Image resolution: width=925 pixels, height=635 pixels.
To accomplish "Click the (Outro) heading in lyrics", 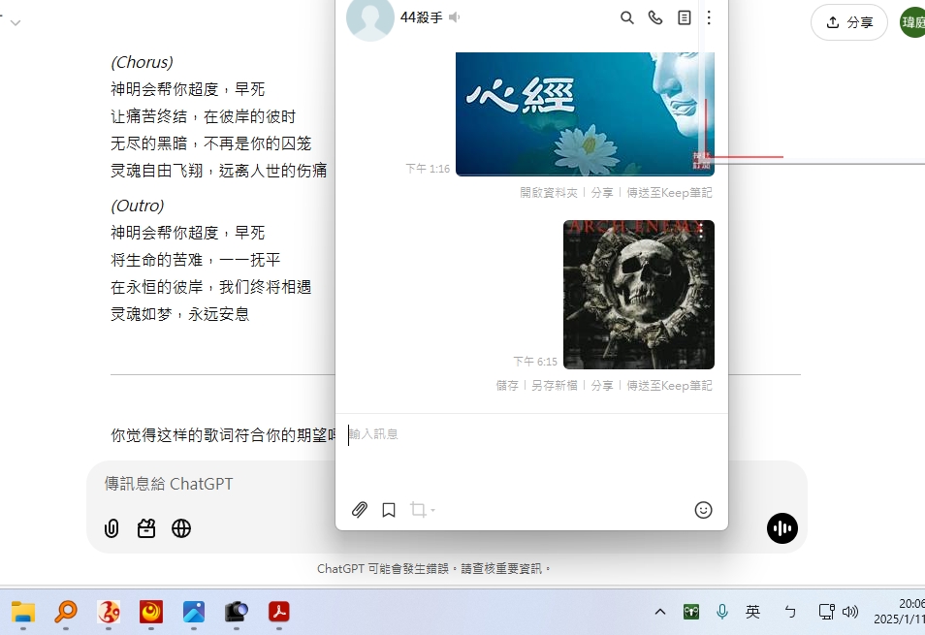I will click(138, 206).
